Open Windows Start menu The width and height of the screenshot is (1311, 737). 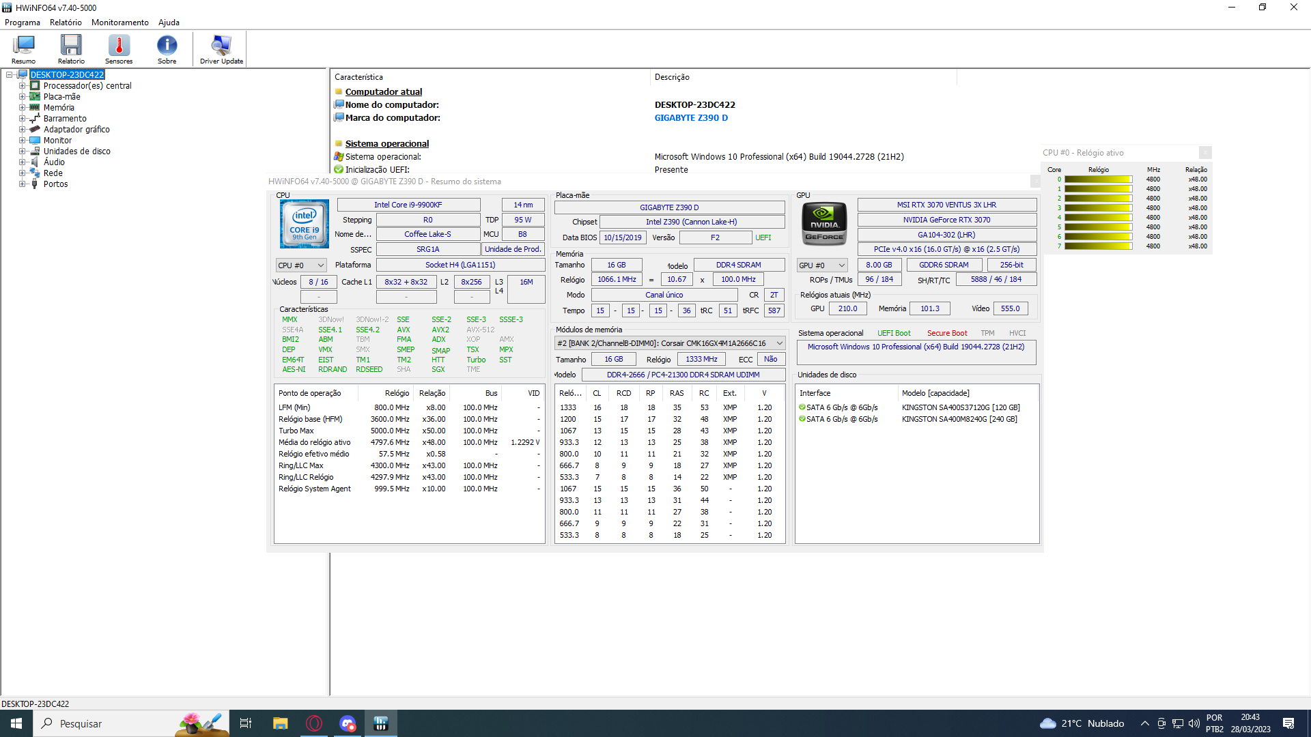pyautogui.click(x=16, y=723)
